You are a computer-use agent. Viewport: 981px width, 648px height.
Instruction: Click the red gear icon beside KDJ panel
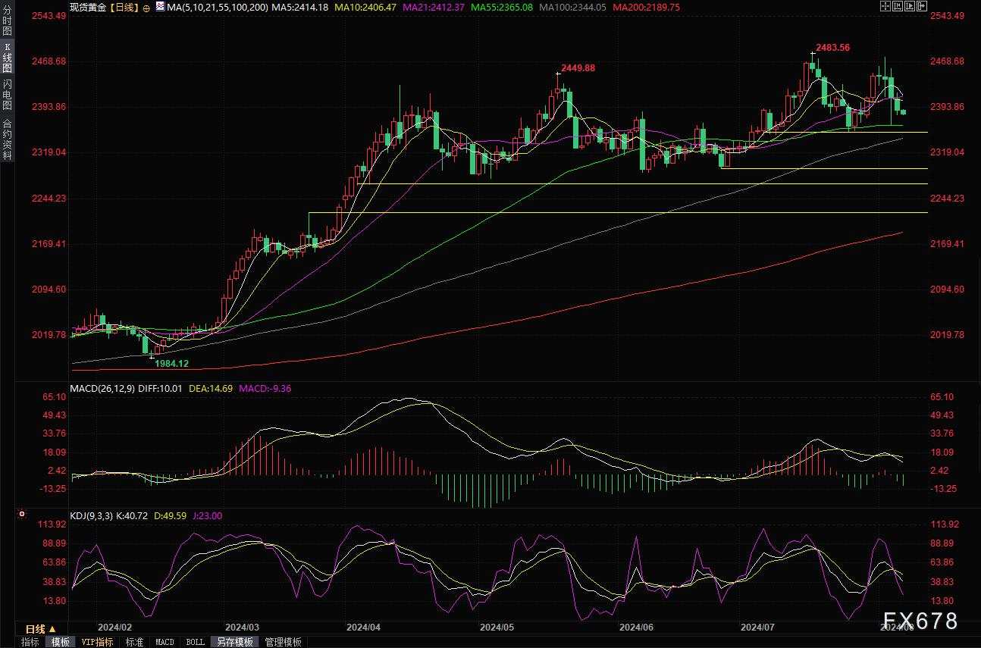tap(22, 515)
